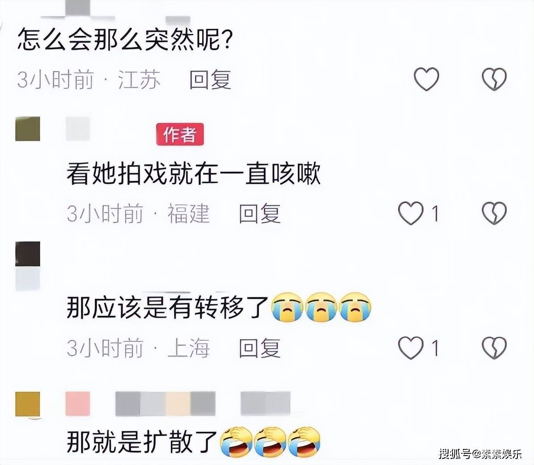Tap the timestamp 3小时前 · 上海
This screenshot has width=534, height=465.
tap(138, 348)
